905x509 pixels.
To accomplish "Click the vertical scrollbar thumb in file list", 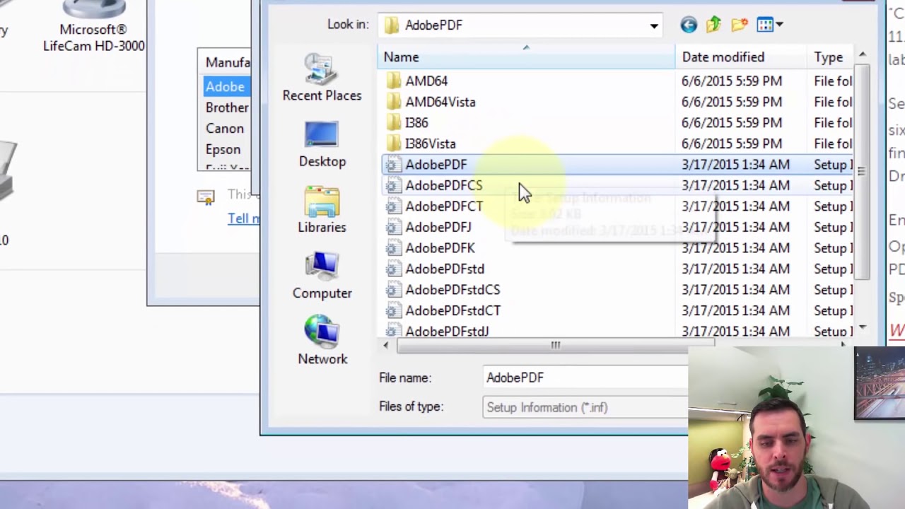I will pyautogui.click(x=862, y=170).
